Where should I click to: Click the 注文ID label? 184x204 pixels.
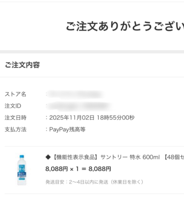pyautogui.click(x=13, y=106)
